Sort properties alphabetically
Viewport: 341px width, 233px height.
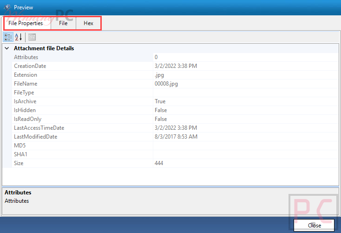click(x=19, y=37)
